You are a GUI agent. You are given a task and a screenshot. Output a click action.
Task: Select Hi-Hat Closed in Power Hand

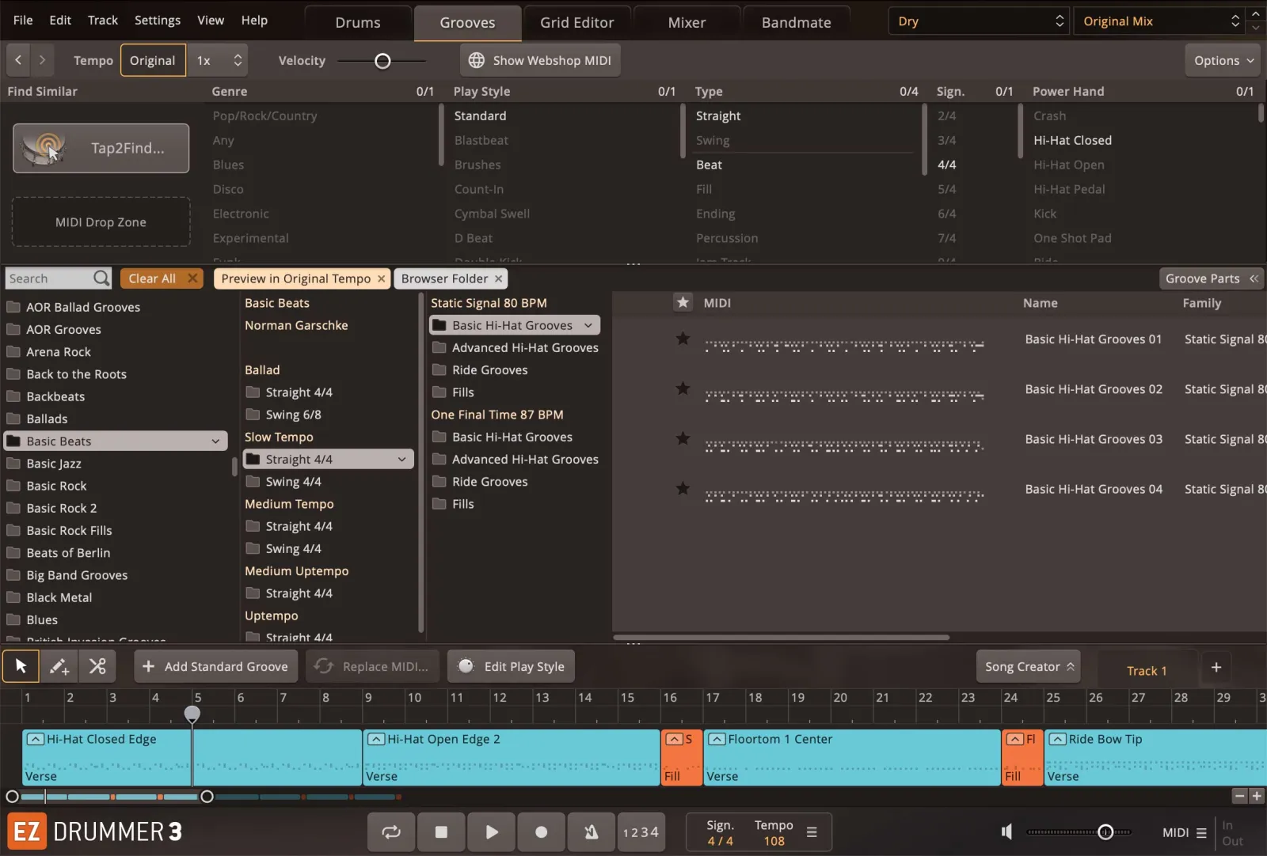(x=1073, y=140)
